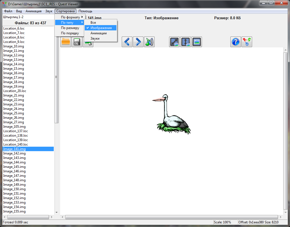Image resolution: width=290 pixels, height=227 pixels.
Task: Open the 'Анимация' menu
Action: click(x=33, y=11)
